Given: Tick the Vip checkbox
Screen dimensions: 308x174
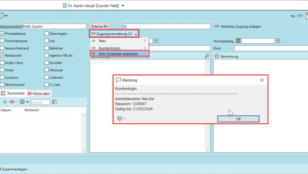Looking at the screenshot, I should click(x=47, y=41).
